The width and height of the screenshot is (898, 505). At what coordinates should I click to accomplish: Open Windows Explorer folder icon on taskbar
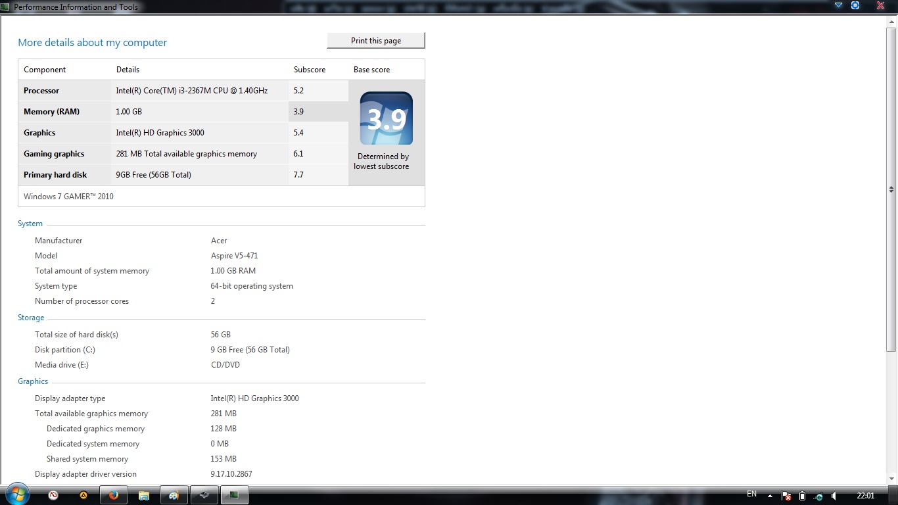click(x=143, y=495)
